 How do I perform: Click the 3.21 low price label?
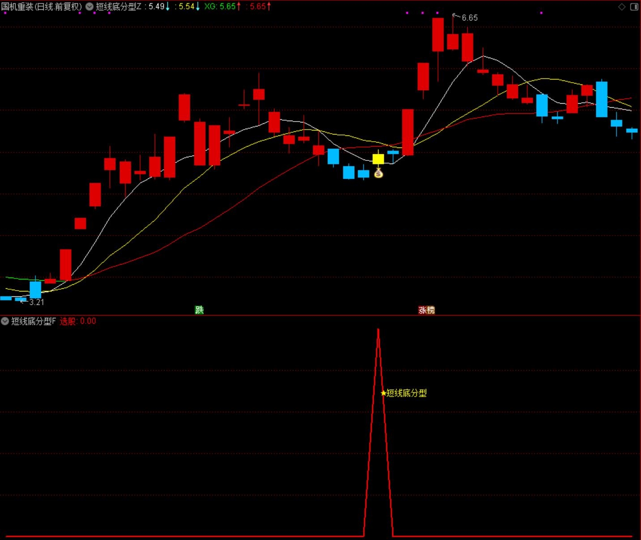tap(37, 302)
